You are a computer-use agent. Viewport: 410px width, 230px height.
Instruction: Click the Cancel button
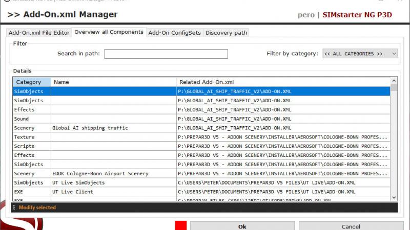pyautogui.click(x=351, y=226)
